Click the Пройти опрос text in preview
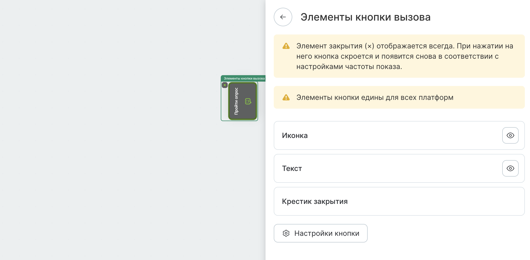 click(x=236, y=101)
